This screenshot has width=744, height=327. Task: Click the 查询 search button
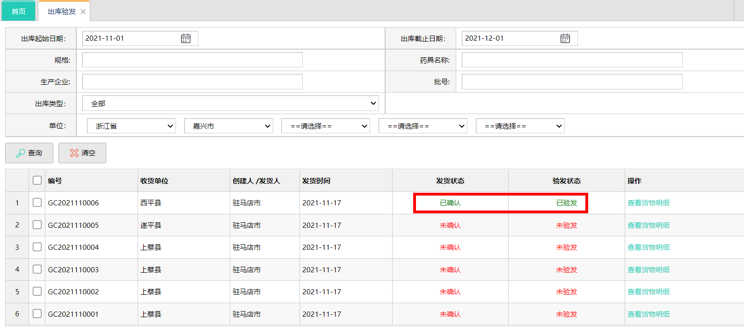click(x=29, y=153)
